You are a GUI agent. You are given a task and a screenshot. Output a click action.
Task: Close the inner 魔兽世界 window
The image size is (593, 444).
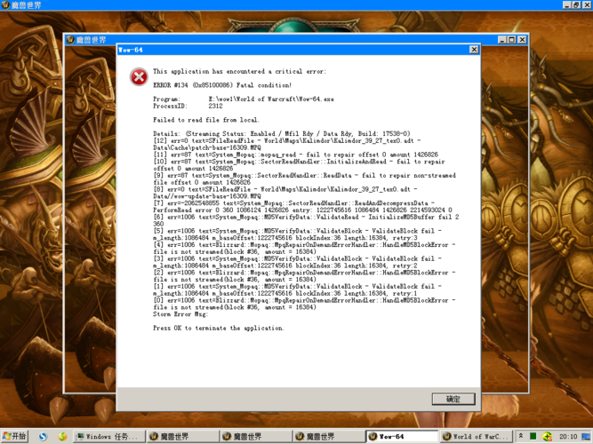tap(522, 39)
